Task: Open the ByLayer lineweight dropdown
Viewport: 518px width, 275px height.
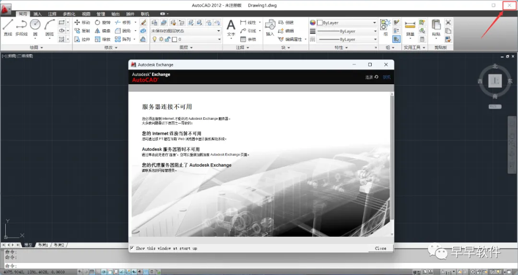Action: tap(347, 31)
